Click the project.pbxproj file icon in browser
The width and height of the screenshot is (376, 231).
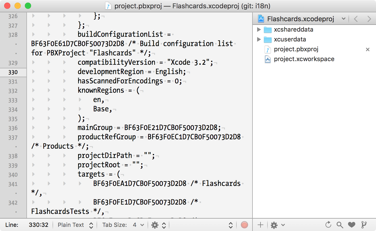click(268, 49)
